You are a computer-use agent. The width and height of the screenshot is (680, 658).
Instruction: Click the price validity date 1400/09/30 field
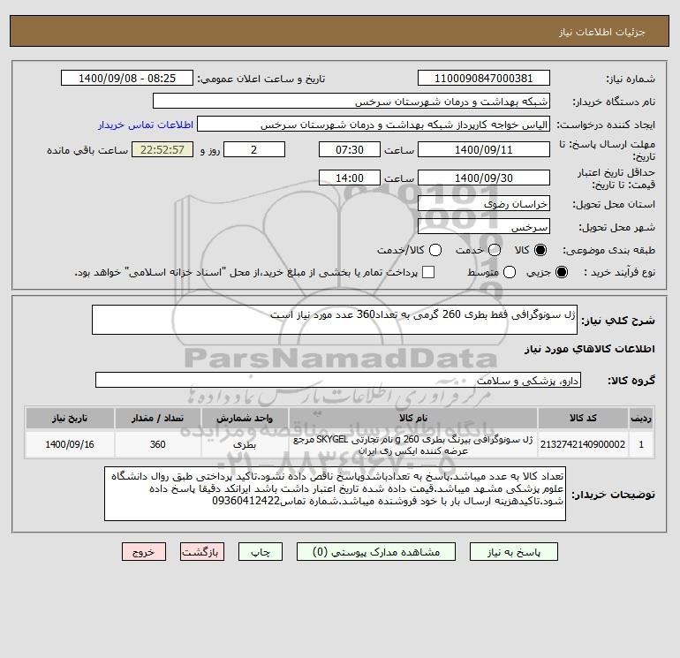pyautogui.click(x=484, y=178)
